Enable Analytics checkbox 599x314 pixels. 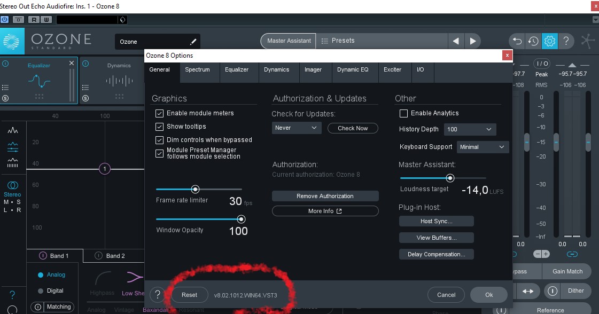click(404, 113)
